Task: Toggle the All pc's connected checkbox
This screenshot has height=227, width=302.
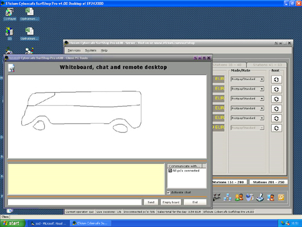Action: coord(170,171)
